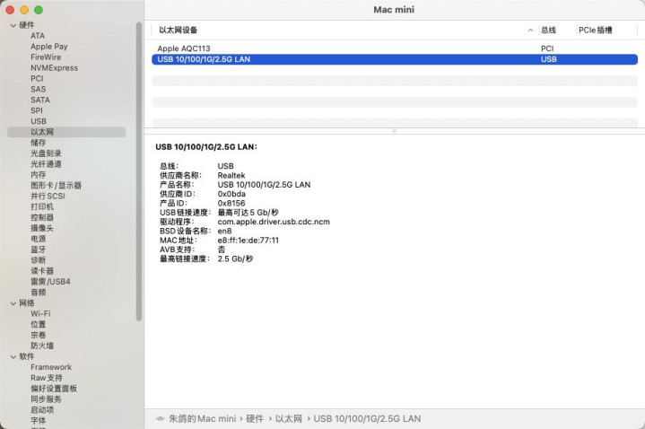The width and height of the screenshot is (645, 429).
Task: Select 诊断 in the sidebar
Action: point(38,260)
